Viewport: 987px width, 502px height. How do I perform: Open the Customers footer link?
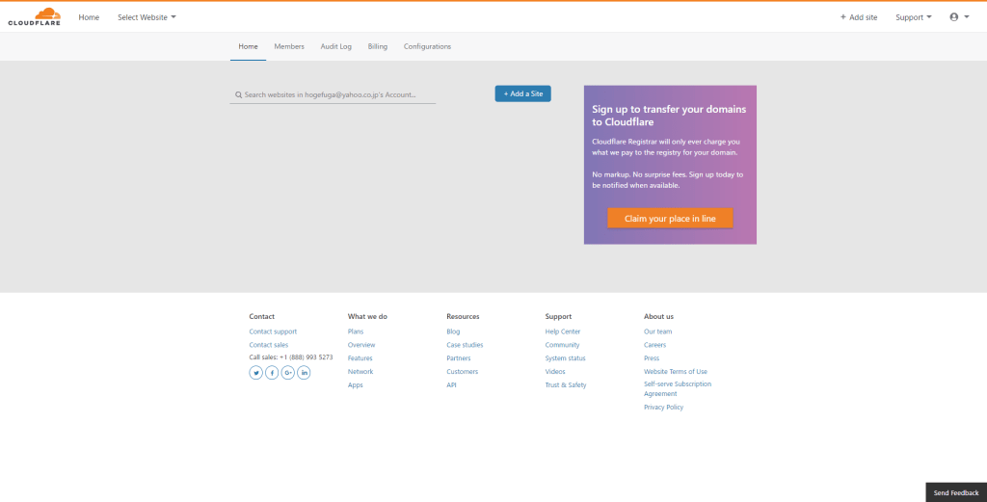pyautogui.click(x=462, y=372)
